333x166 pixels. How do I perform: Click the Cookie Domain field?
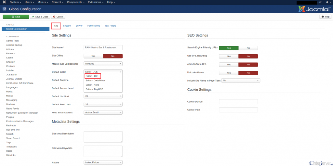click(238, 102)
